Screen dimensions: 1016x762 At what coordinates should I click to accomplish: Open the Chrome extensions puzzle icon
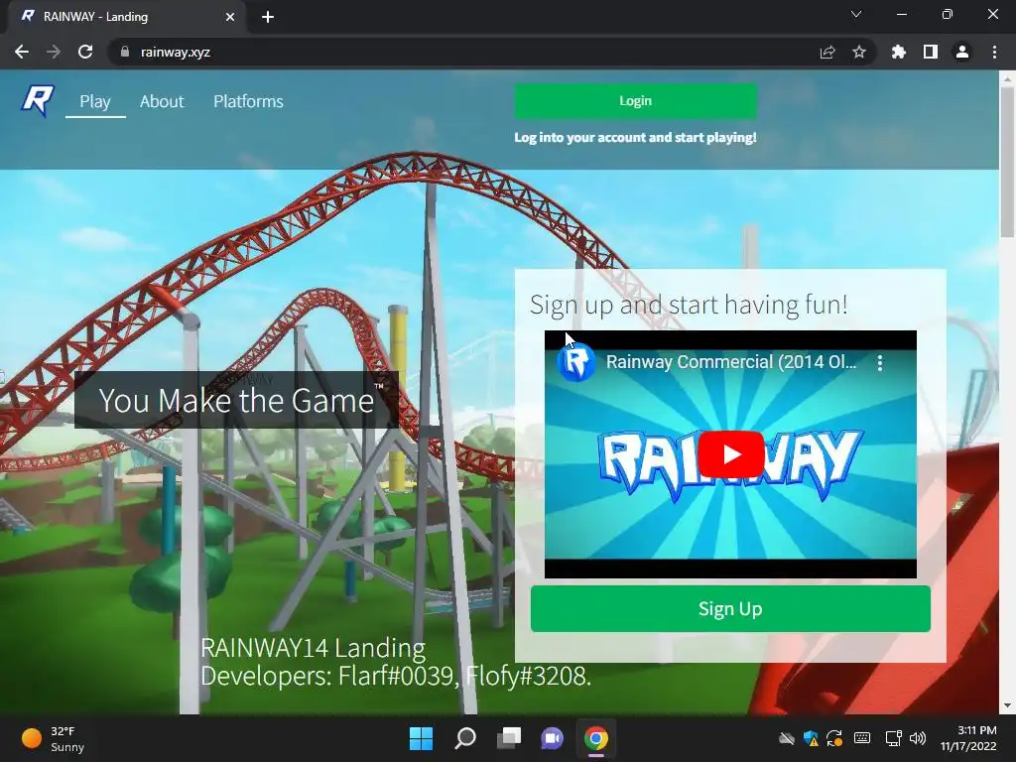tap(898, 52)
